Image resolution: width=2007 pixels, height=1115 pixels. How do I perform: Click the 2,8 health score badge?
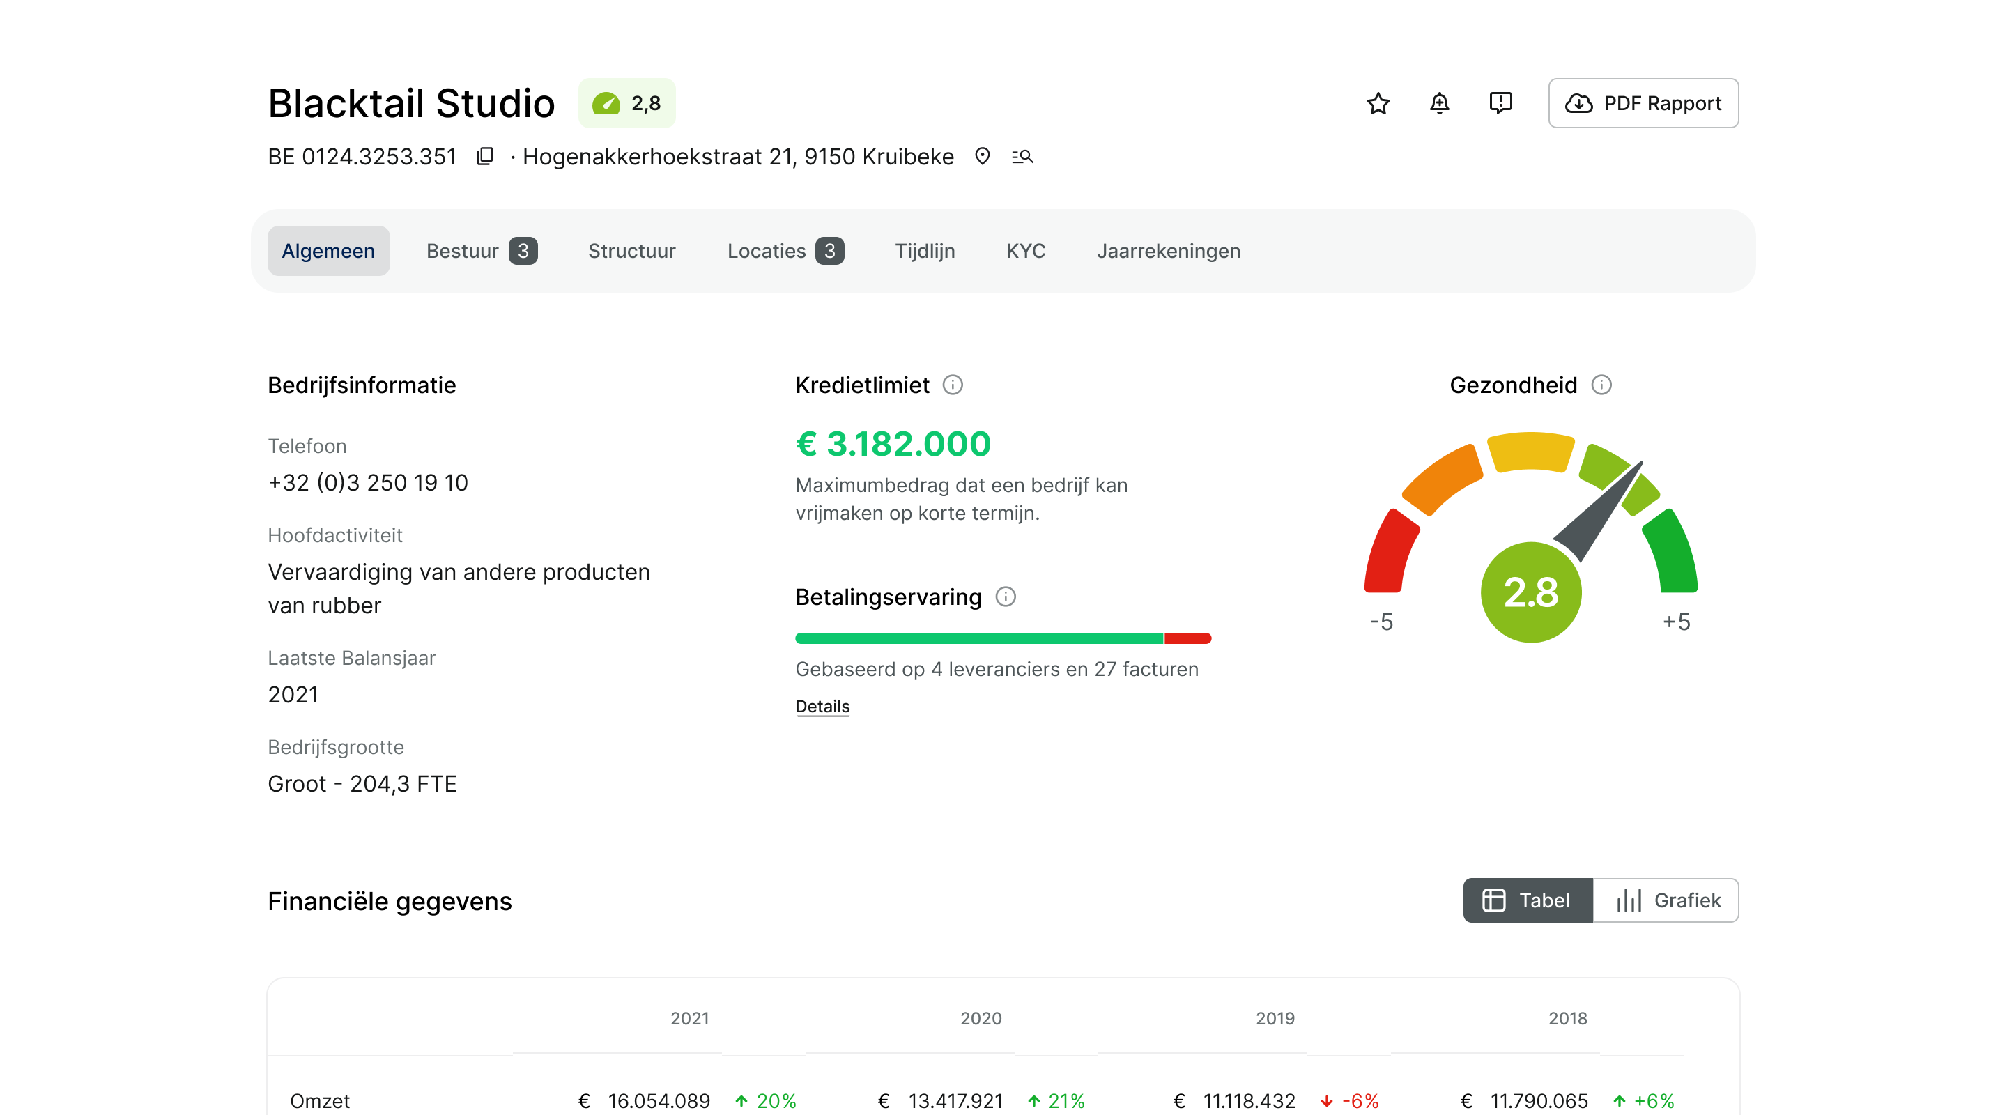point(626,103)
